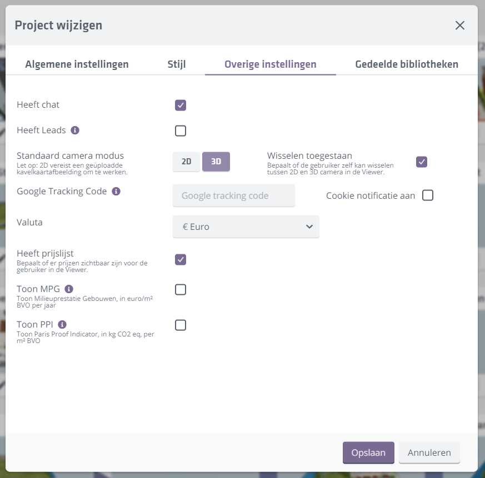Click info icon next to Toon PPI
The width and height of the screenshot is (485, 478).
pos(62,324)
